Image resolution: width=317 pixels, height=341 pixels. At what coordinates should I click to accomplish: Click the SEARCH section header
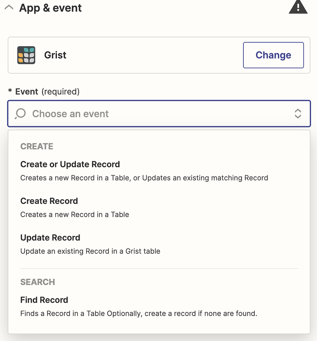coord(38,282)
